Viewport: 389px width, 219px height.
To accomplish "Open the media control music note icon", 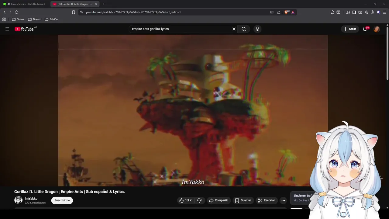I will [348, 12].
